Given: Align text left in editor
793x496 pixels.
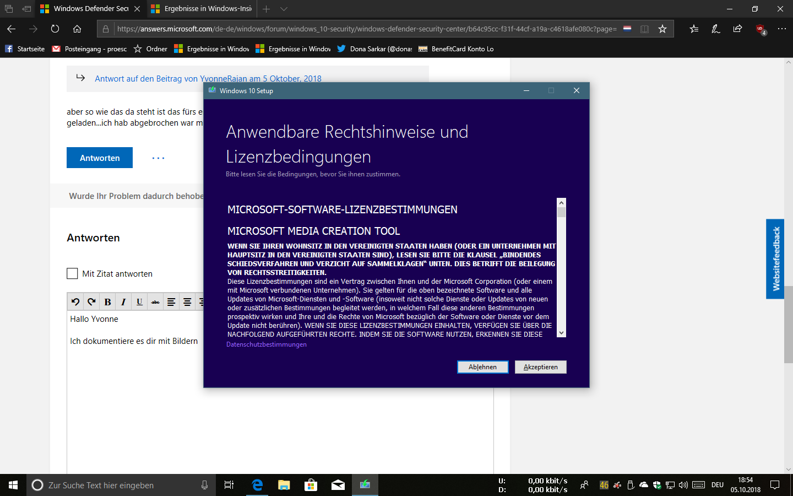Looking at the screenshot, I should (x=171, y=301).
